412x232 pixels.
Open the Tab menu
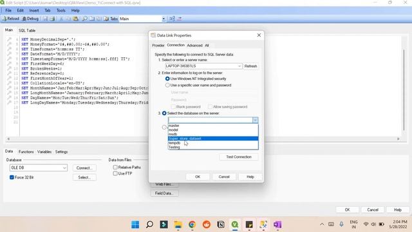point(47,10)
